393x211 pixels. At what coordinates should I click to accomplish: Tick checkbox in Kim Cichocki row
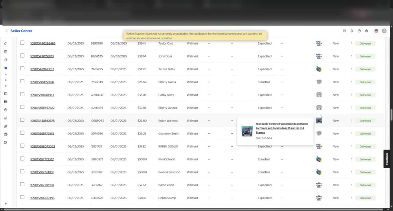[x=22, y=158]
